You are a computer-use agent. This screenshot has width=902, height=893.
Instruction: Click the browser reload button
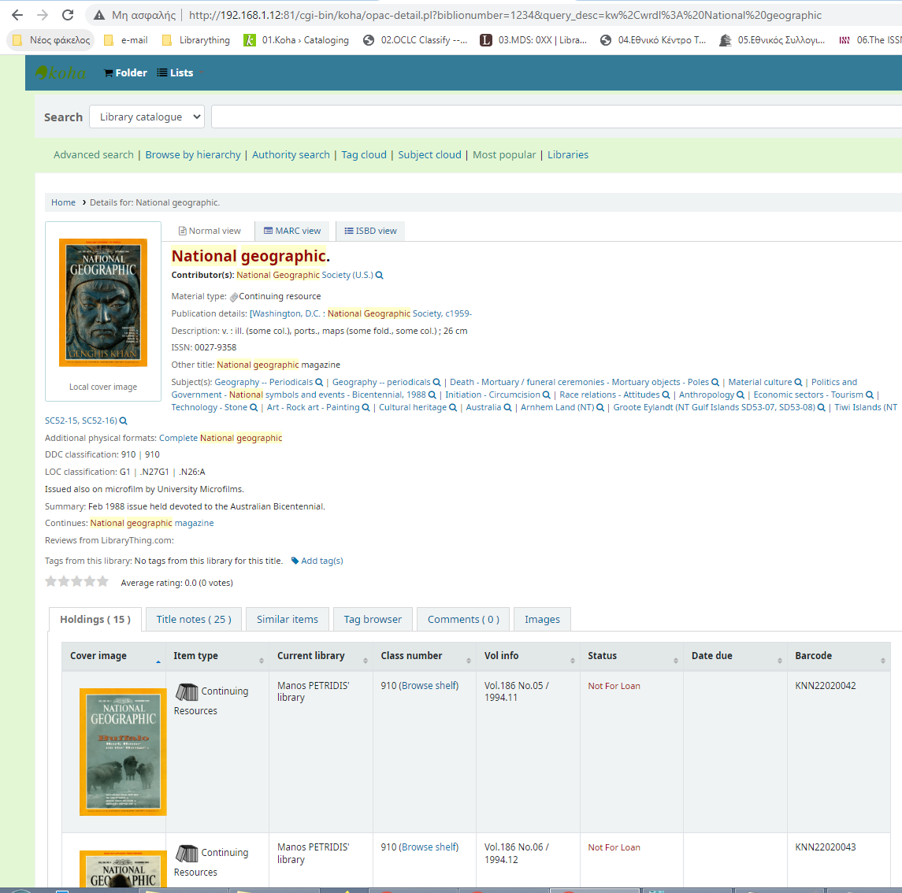(68, 15)
